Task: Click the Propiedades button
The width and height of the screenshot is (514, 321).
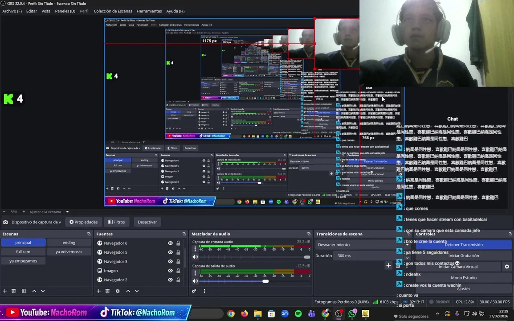Action: coord(84,222)
